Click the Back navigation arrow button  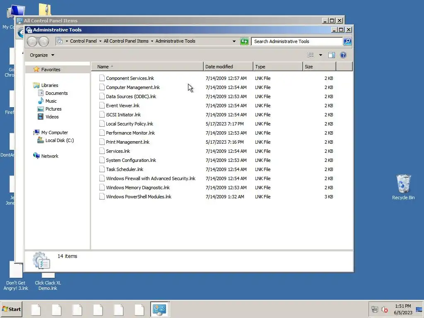(x=32, y=41)
